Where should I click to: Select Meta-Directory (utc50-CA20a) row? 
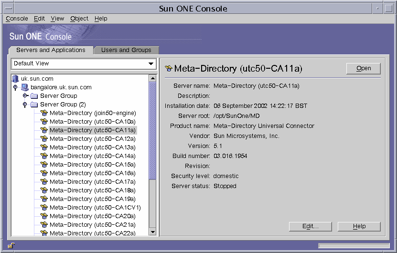pos(93,216)
